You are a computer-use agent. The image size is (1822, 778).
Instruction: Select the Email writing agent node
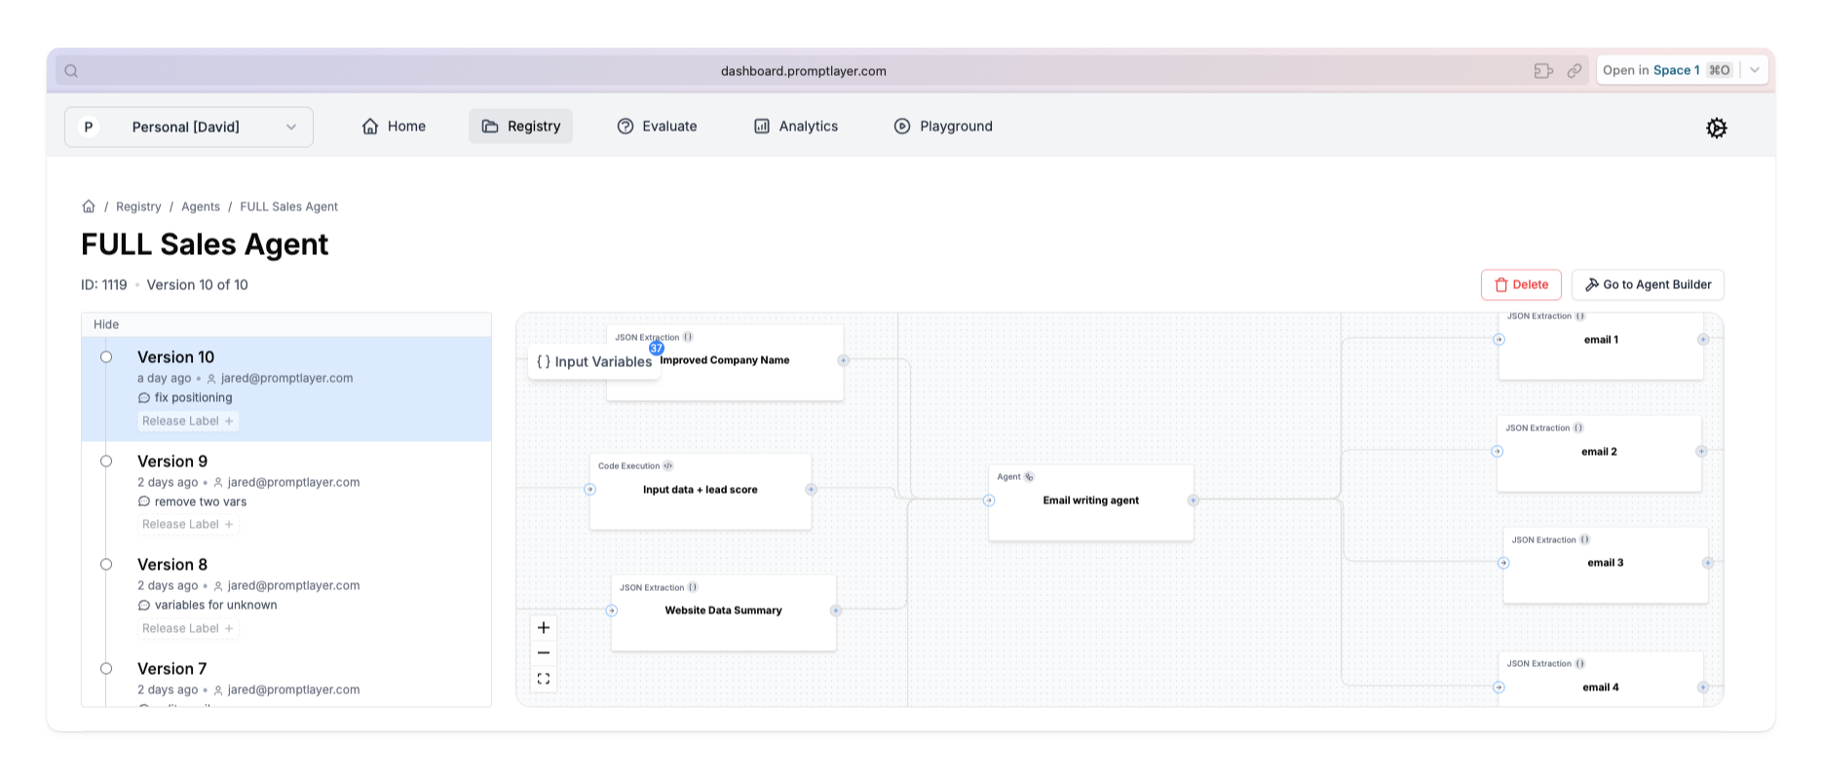tap(1090, 500)
